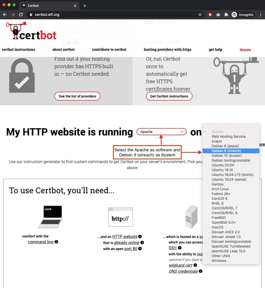Viewport: 265px width, 288px height.
Task: Open certbot instructions nav item
Action: point(18,49)
